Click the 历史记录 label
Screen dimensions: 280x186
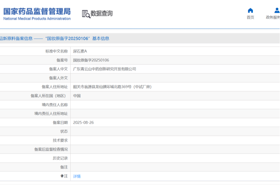pos(60,158)
